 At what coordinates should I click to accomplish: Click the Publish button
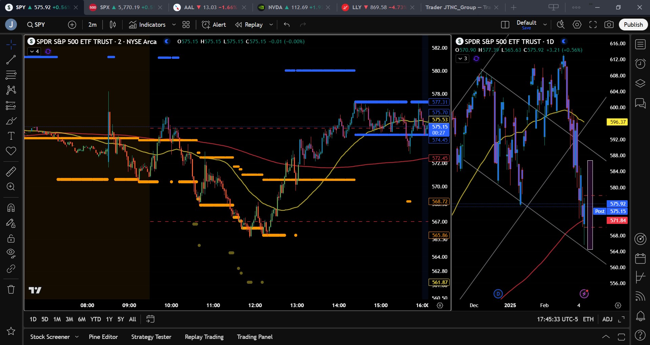click(633, 25)
